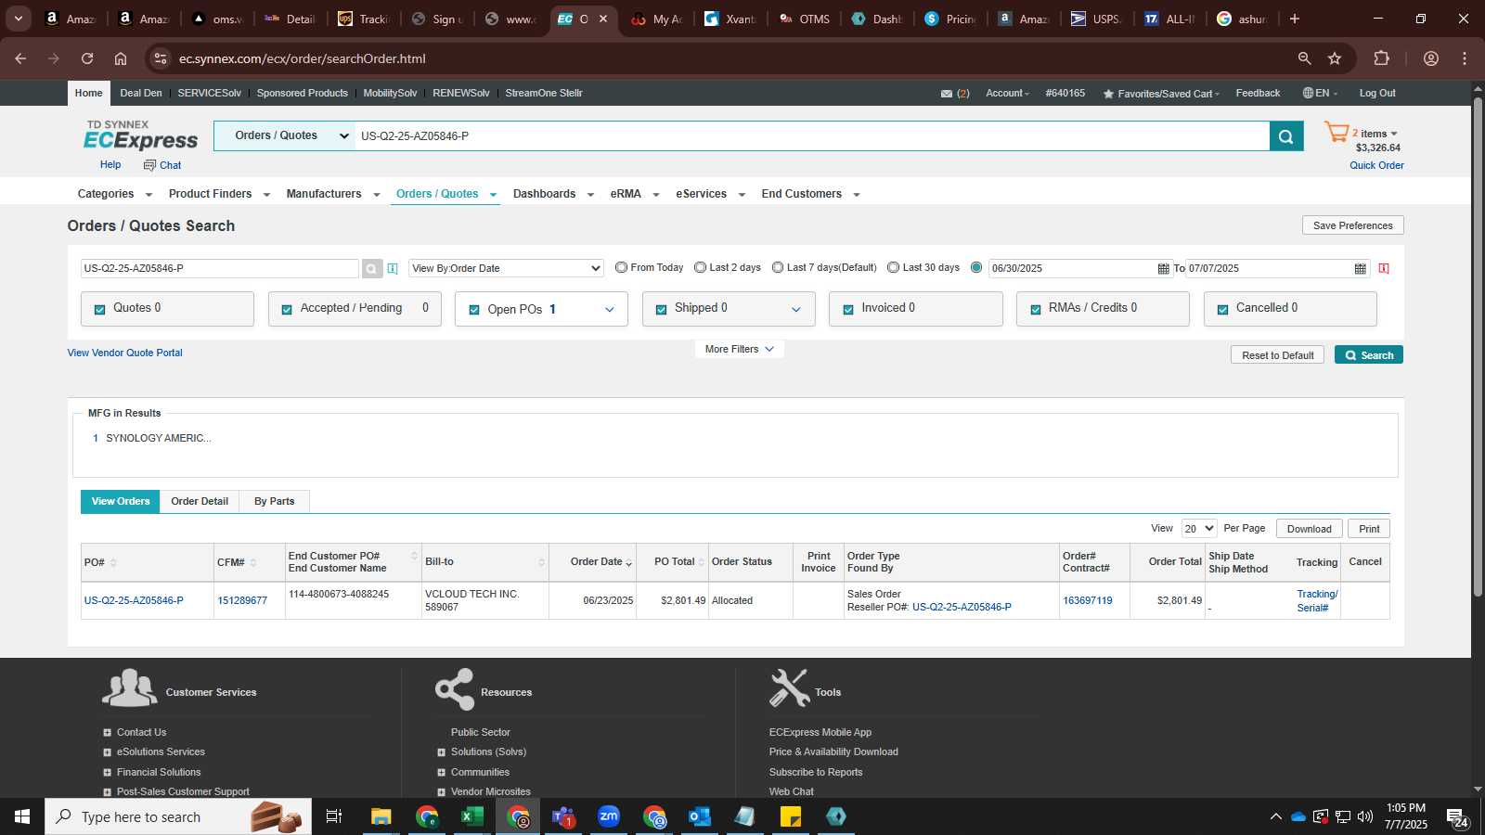Reload the page using the refresh icon
Image resolution: width=1485 pixels, height=835 pixels.
pos(87,58)
